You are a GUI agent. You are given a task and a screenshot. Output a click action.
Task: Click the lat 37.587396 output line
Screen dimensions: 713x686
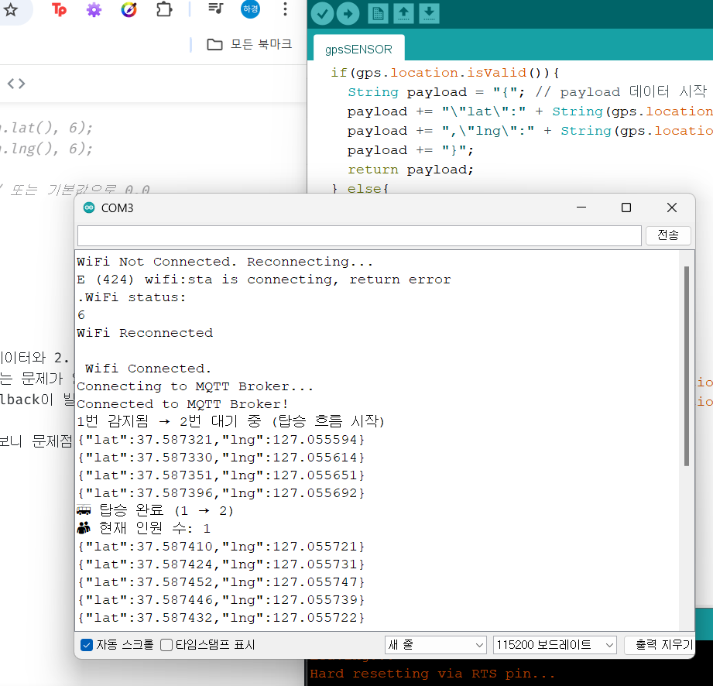click(x=221, y=493)
